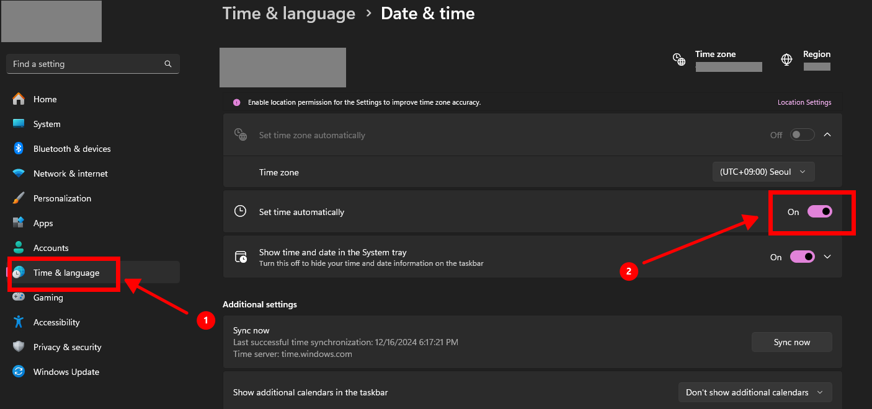Open Network & internet Wi-Fi icon

(x=19, y=174)
